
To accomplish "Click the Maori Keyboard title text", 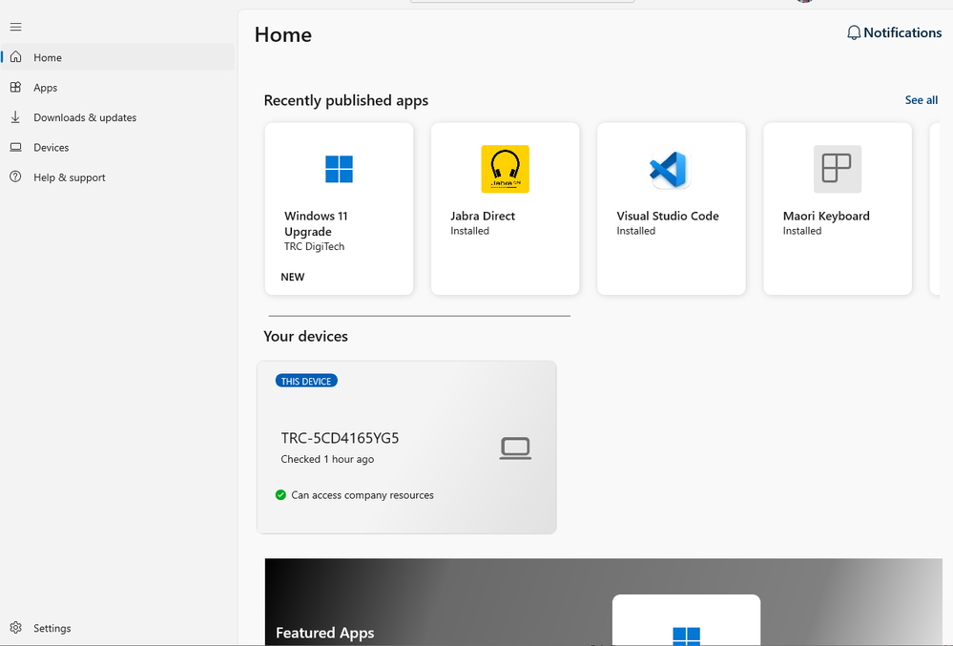I will coord(826,216).
